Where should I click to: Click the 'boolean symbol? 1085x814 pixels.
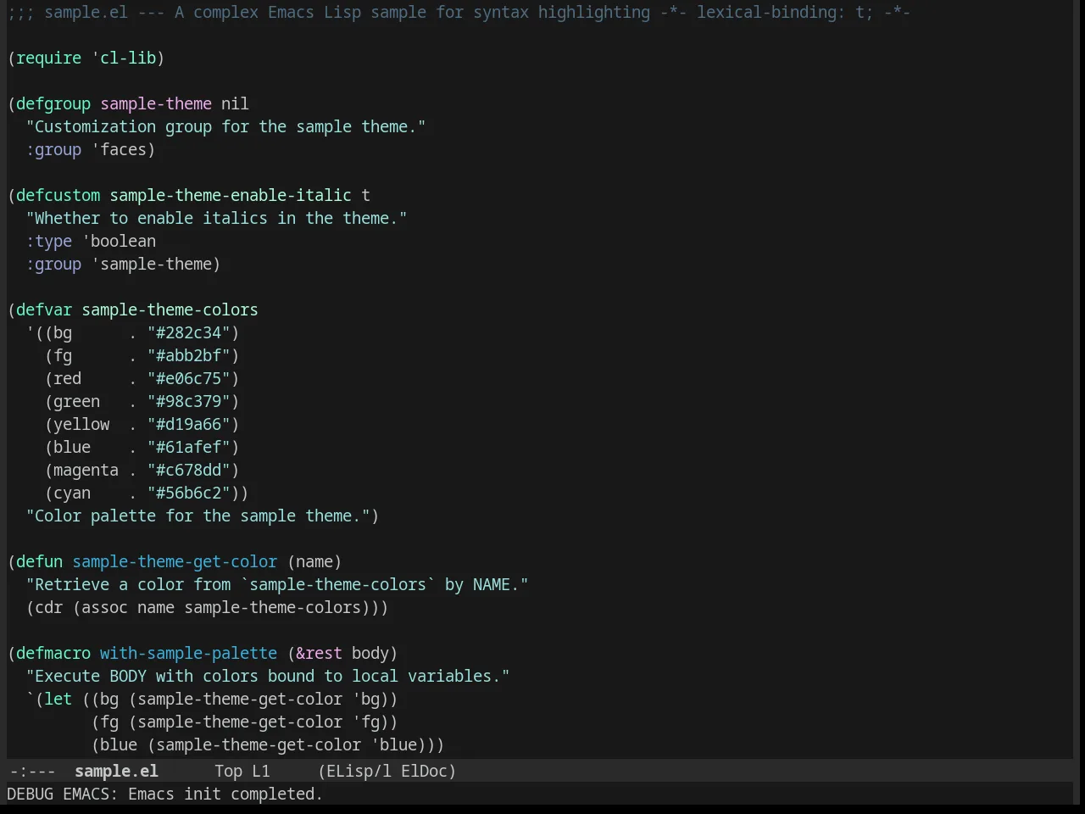point(119,241)
